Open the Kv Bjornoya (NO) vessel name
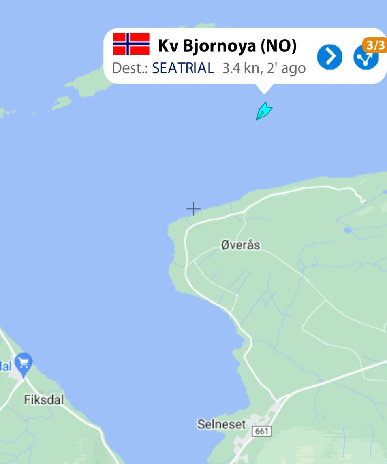387x464 pixels. 227,46
